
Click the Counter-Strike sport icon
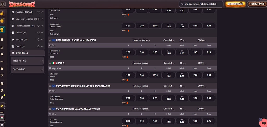pos(13,12)
